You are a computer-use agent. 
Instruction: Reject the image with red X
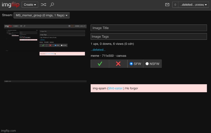click(118, 64)
